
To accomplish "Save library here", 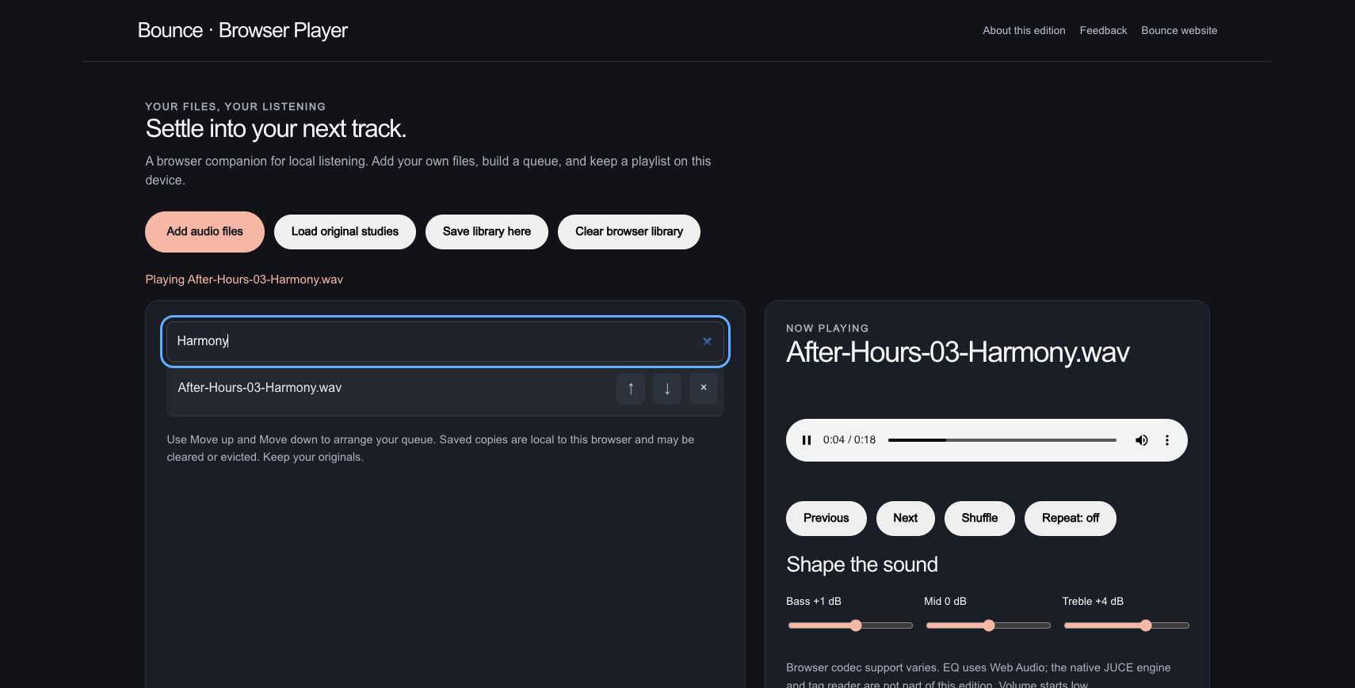I will pyautogui.click(x=487, y=232).
